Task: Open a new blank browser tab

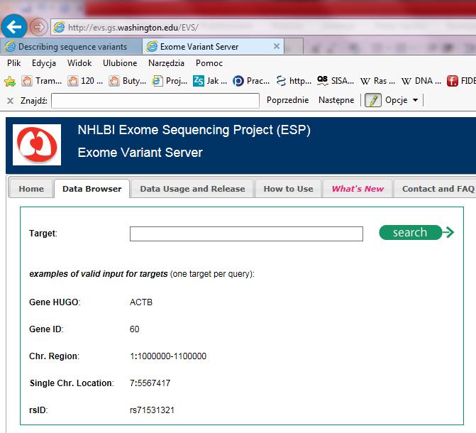Action: 294,46
